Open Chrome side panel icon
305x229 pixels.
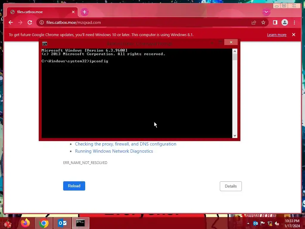[x=275, y=22]
